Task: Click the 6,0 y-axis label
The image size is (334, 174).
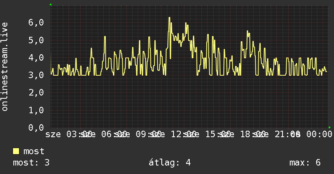Action: coord(36,22)
